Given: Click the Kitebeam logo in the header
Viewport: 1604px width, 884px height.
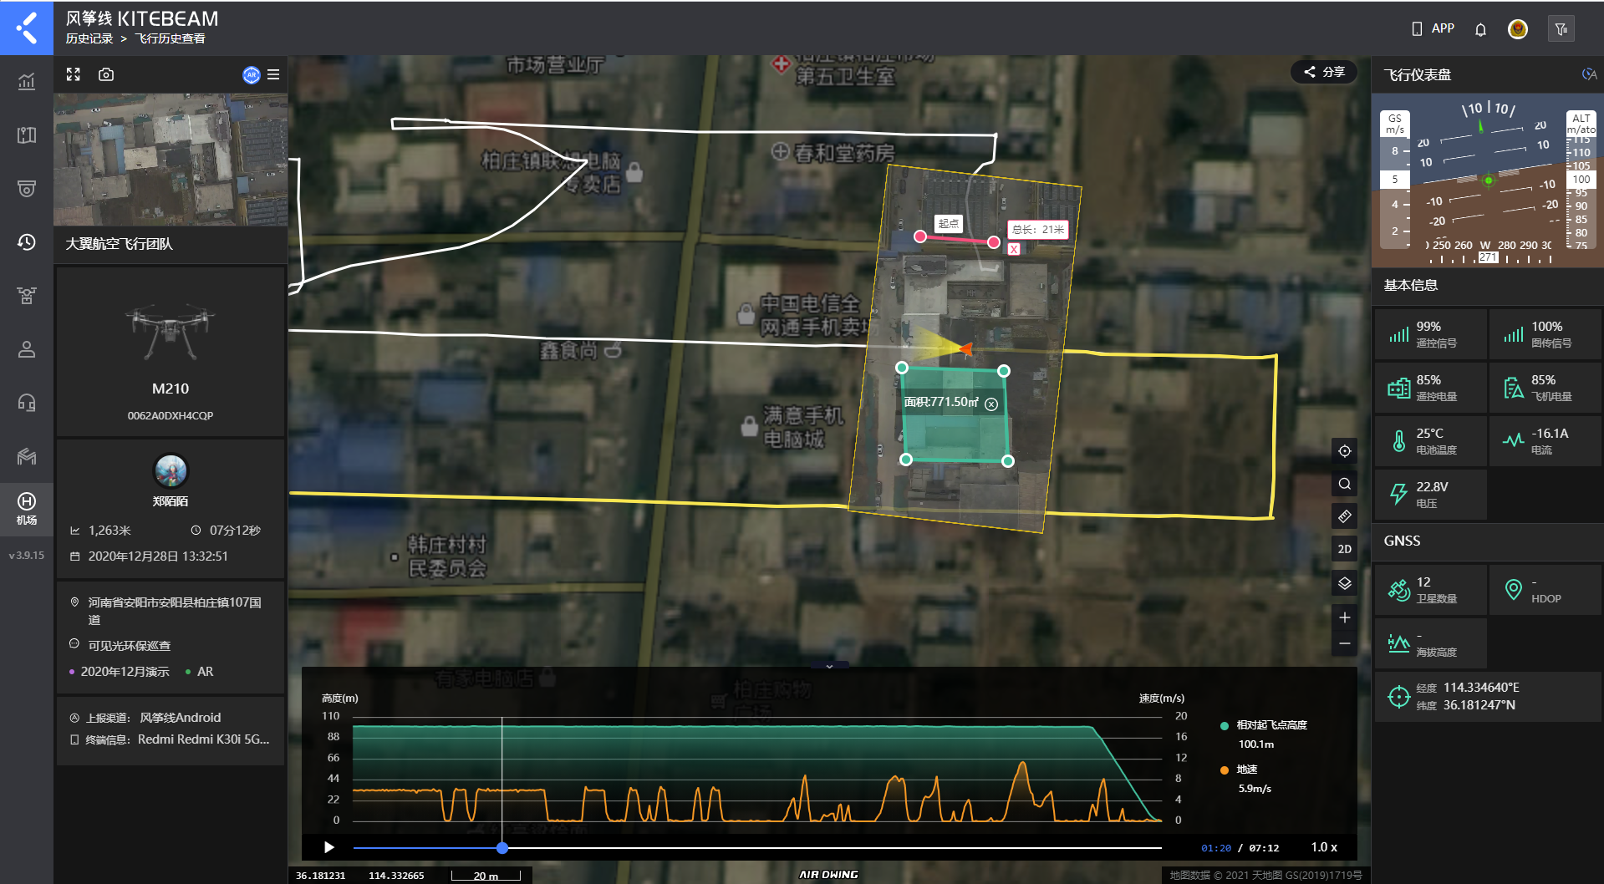Looking at the screenshot, I should click(x=27, y=28).
